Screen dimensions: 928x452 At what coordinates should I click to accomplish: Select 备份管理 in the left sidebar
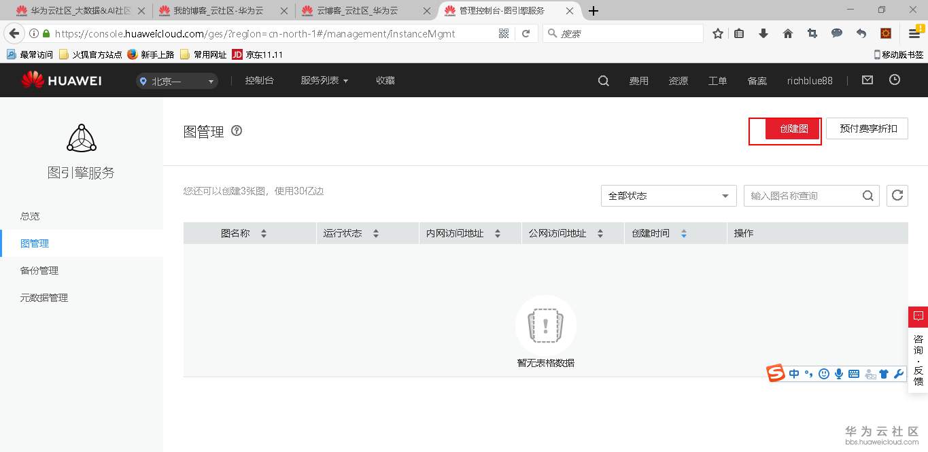tap(39, 270)
